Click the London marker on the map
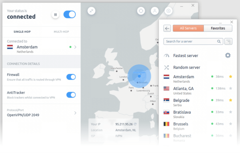240x153 pixels. (x=123, y=80)
